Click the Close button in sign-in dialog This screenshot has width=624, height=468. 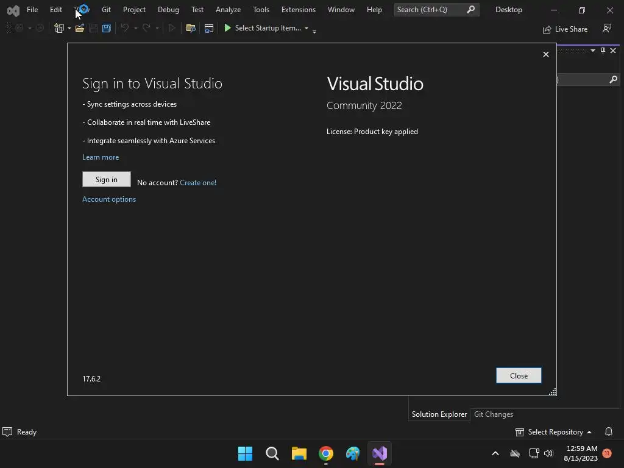(519, 375)
